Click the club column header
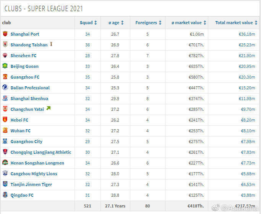 pos(6,23)
